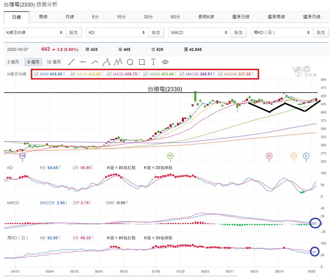Select the AB wave drawing tool

107,62
